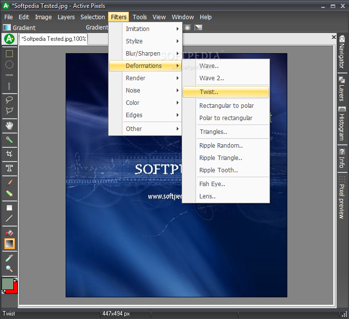349x319 pixels.
Task: Apply the Wave 2.. deformation filter
Action: [226, 78]
